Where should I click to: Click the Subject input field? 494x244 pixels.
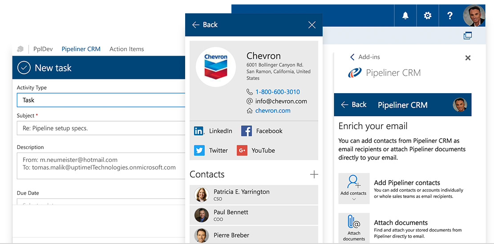[x=101, y=128]
